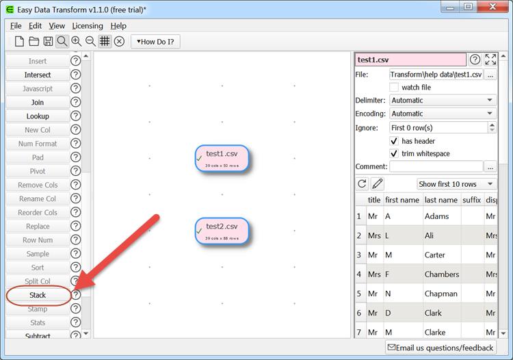Click the new document toolbar icon
Image resolution: width=513 pixels, height=360 pixels.
click(x=19, y=42)
